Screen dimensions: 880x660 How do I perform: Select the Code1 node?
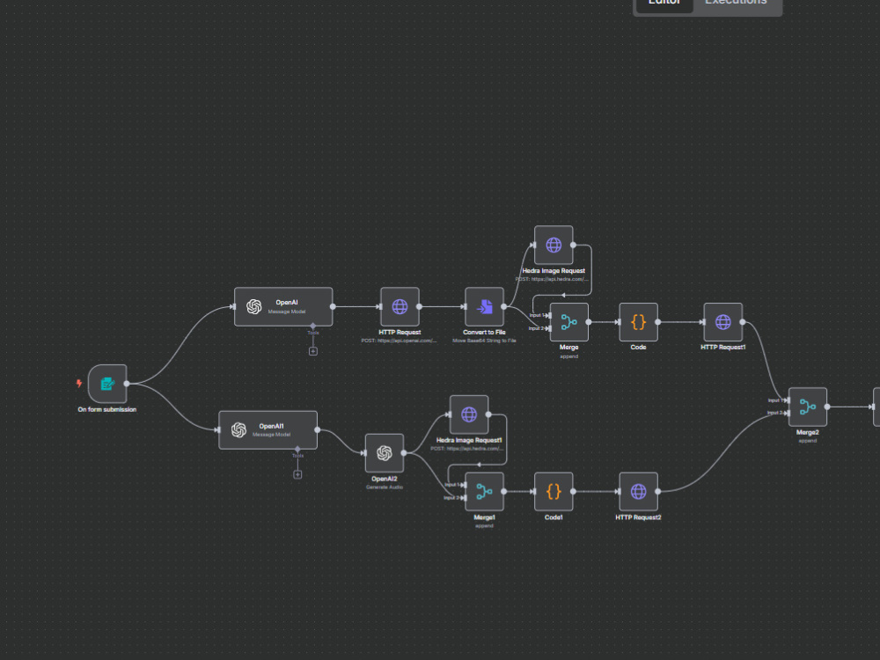(554, 492)
